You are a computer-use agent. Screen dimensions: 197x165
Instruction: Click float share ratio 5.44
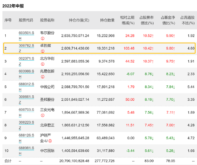click(x=191, y=87)
